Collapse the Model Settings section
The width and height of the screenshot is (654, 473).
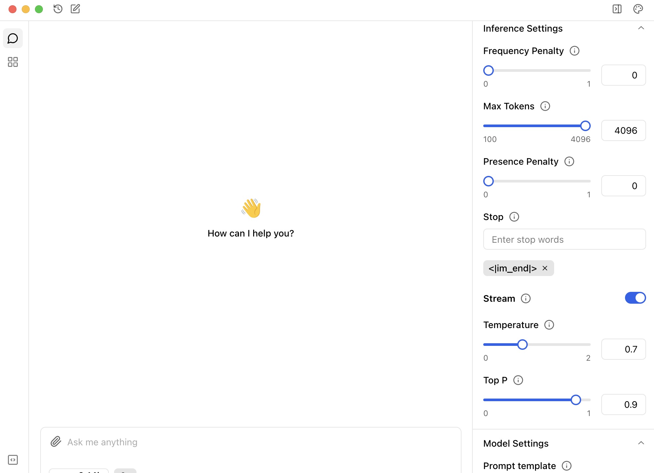[641, 443]
